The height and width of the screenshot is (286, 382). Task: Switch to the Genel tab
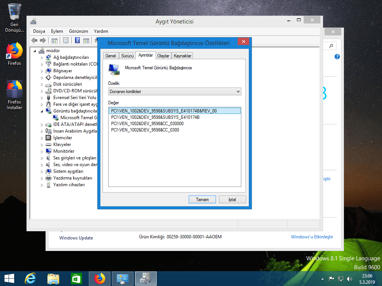[x=110, y=56]
